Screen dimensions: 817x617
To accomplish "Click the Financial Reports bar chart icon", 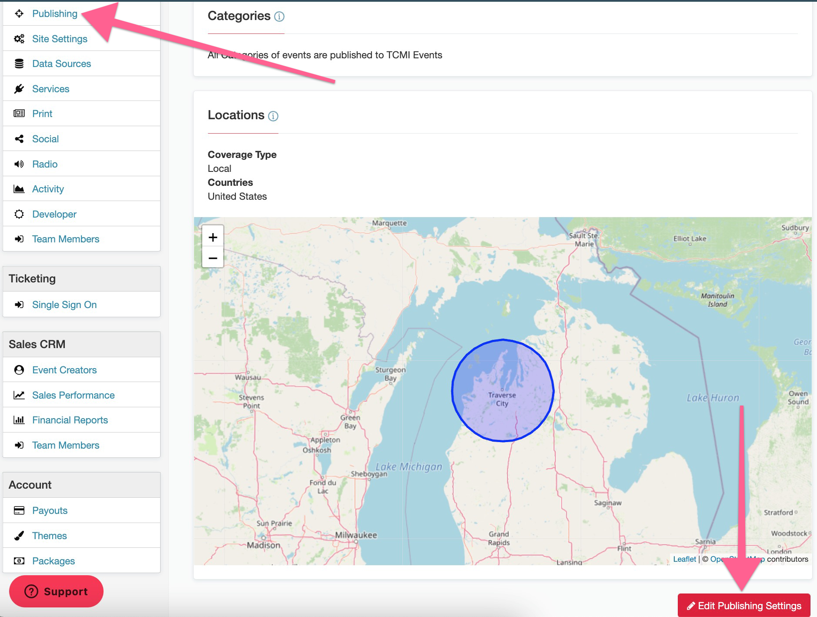I will (x=19, y=420).
